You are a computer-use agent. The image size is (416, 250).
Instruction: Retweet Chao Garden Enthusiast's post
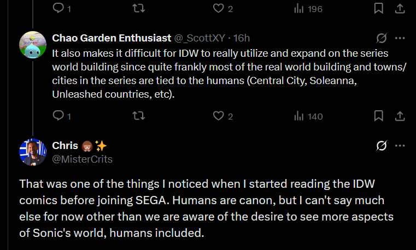click(x=139, y=116)
